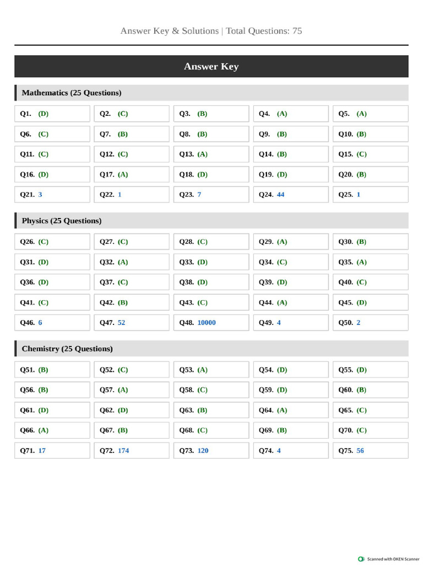Click the Q24 answer 44 box

[291, 195]
